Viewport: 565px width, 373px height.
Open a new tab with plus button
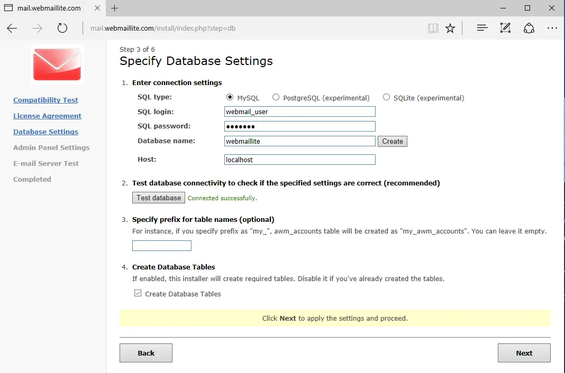click(x=115, y=8)
